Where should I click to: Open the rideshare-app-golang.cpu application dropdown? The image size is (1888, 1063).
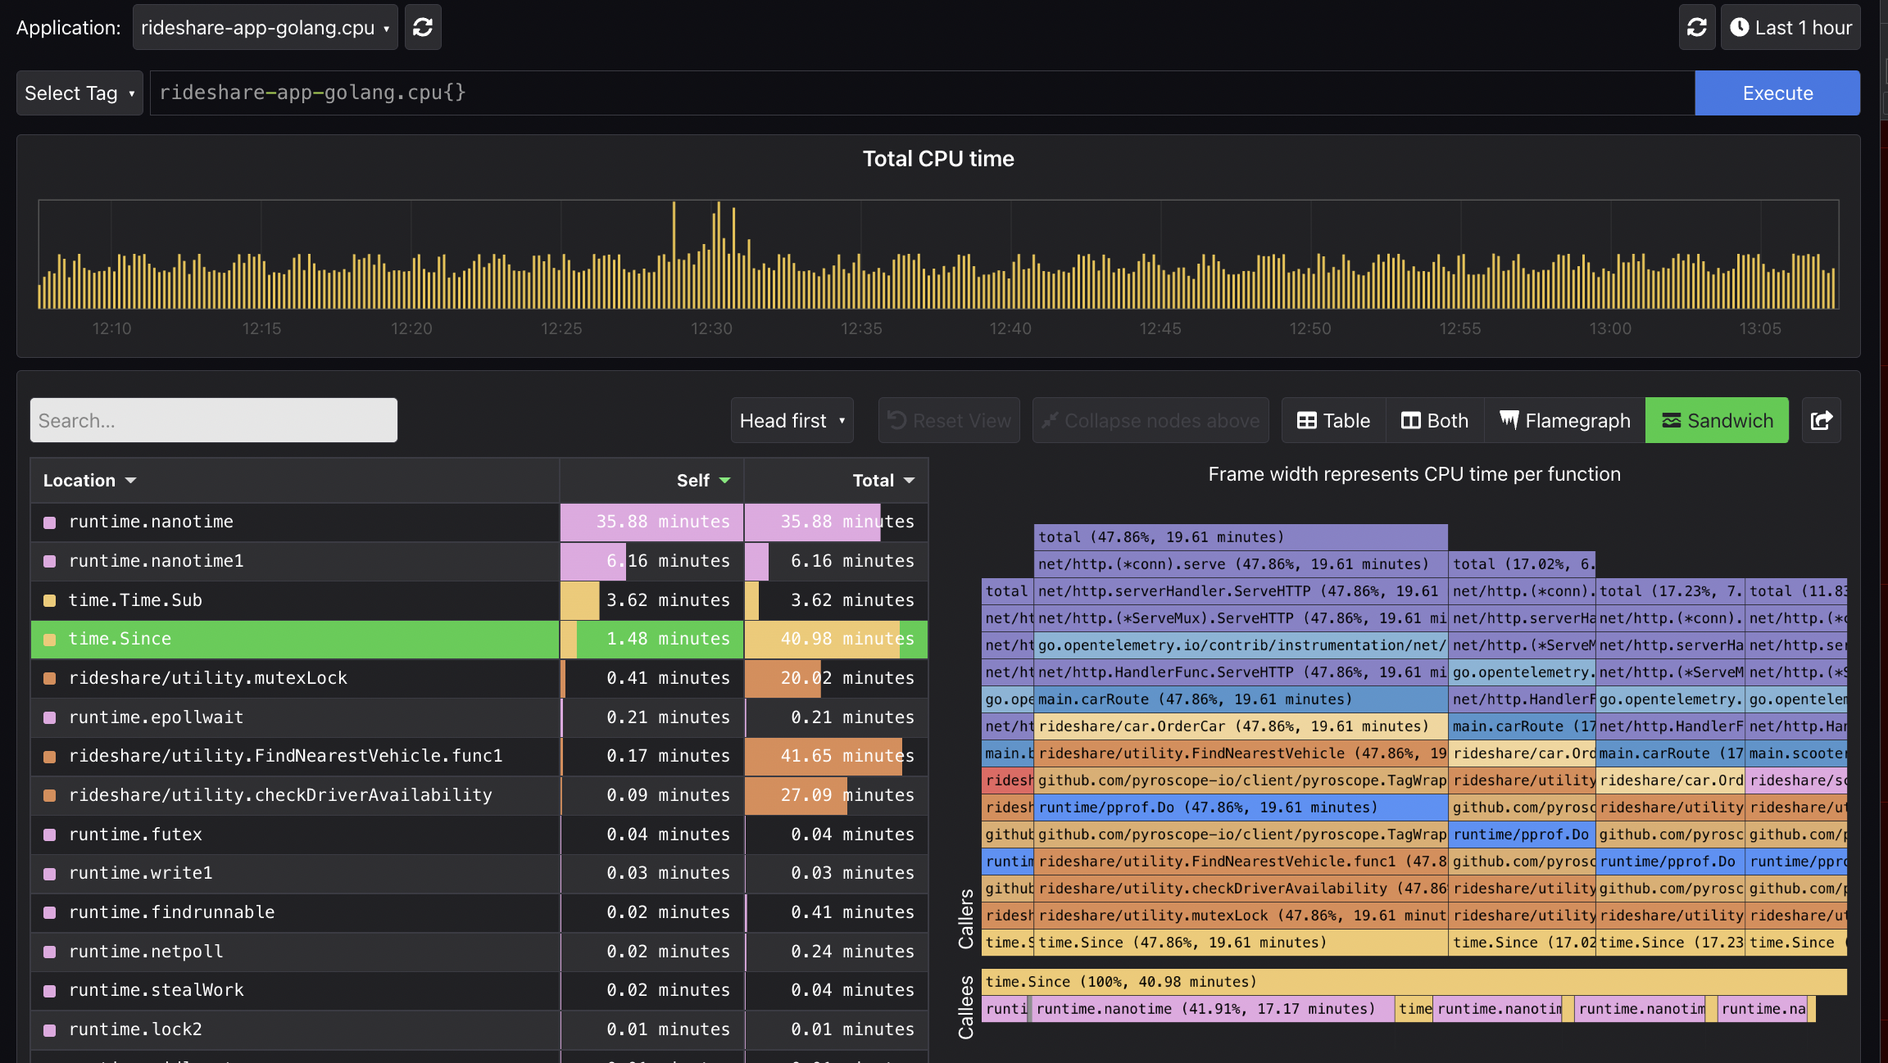(x=264, y=26)
